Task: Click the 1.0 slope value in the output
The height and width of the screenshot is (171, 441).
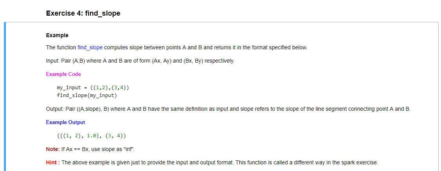Action: [92, 136]
